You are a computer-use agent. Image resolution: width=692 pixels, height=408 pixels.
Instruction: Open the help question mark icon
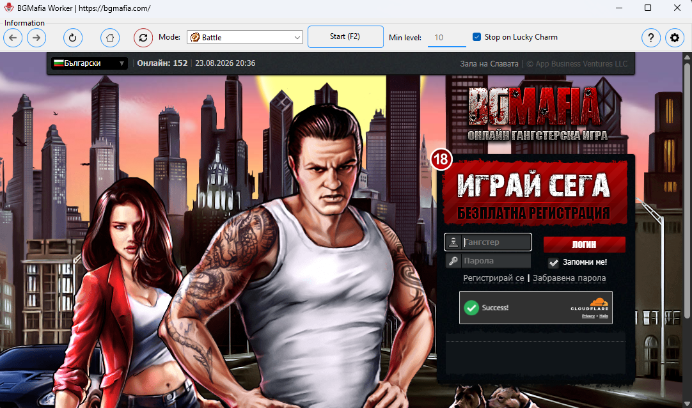[651, 38]
